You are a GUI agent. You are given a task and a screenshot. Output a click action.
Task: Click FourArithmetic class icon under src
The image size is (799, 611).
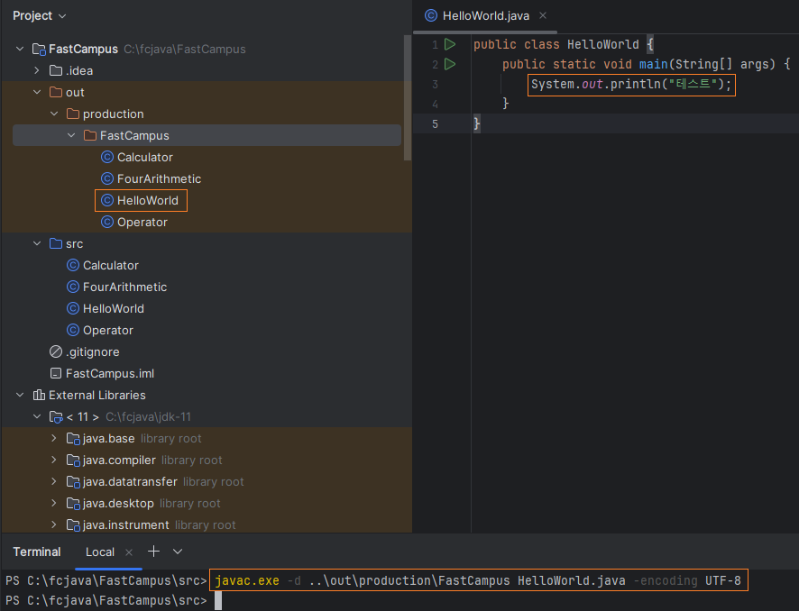tap(73, 287)
